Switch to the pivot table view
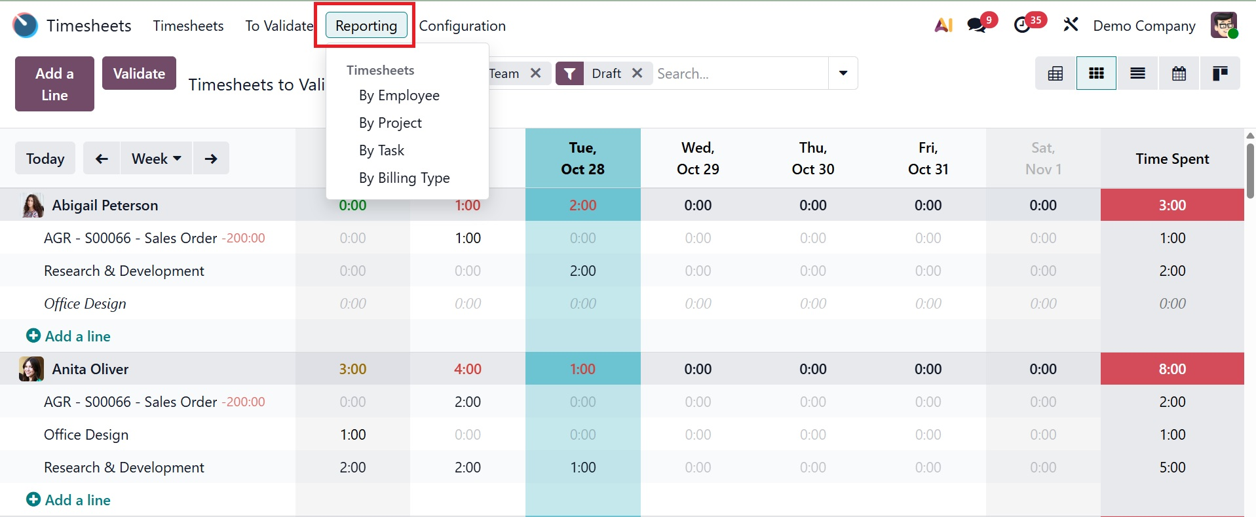This screenshot has height=517, width=1256. [1056, 73]
